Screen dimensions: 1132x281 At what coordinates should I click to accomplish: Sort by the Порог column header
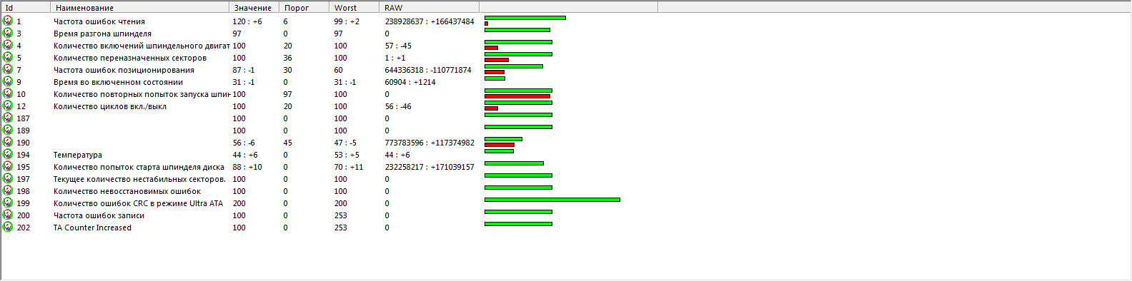pos(304,7)
